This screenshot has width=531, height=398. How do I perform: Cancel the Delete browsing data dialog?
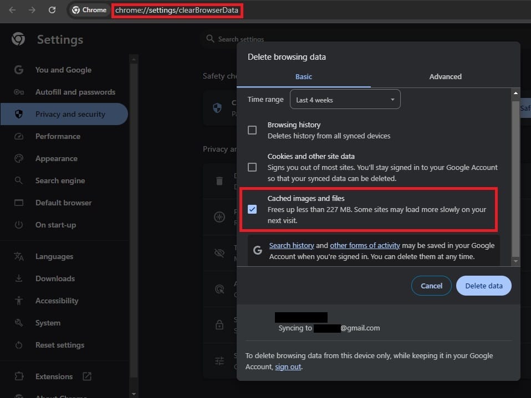pyautogui.click(x=431, y=286)
